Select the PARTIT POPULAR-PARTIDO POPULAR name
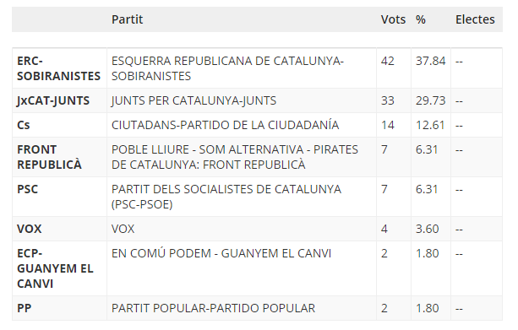 (x=214, y=308)
